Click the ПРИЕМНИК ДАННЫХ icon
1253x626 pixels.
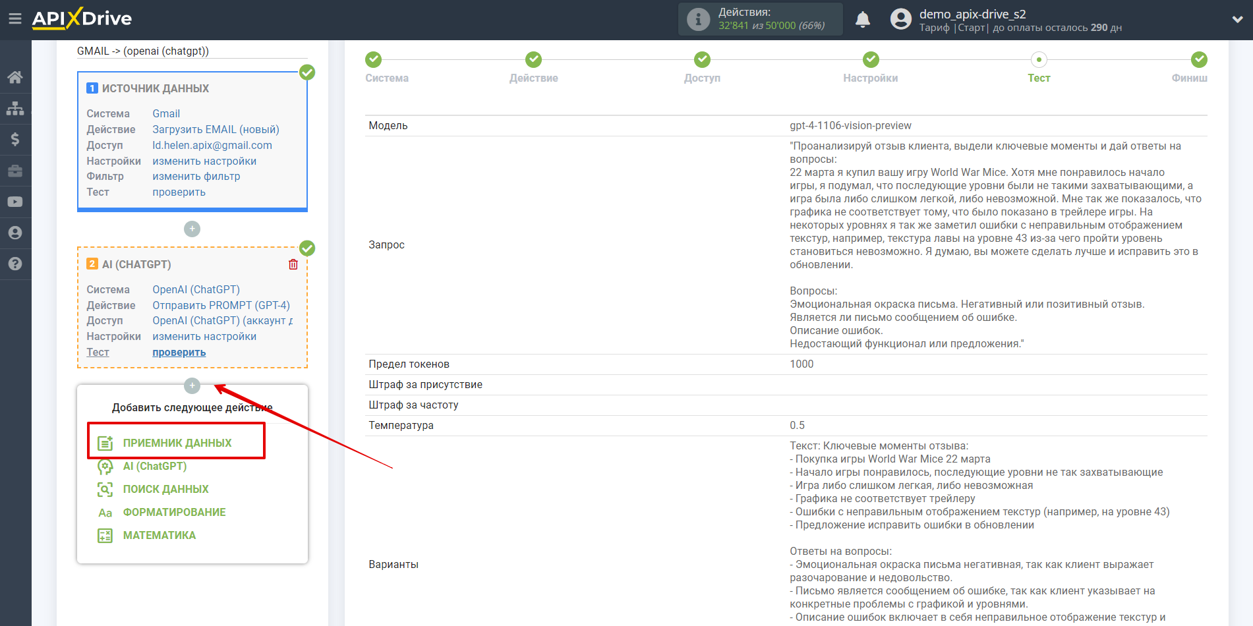pyautogui.click(x=105, y=443)
